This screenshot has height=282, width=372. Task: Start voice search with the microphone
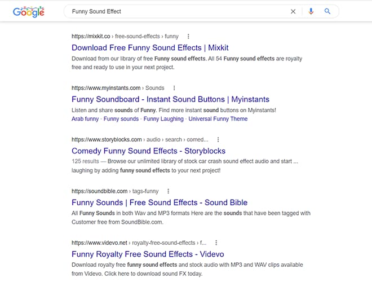tap(311, 11)
